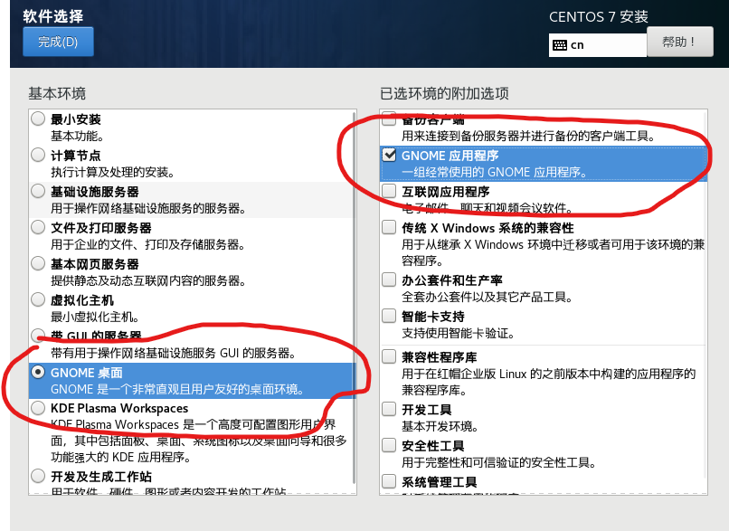
Task: Choose the 文件及打印服务器 radio option
Action: (x=38, y=227)
